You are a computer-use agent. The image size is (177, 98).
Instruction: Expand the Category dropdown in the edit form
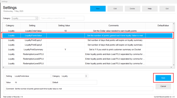[x=86, y=76]
